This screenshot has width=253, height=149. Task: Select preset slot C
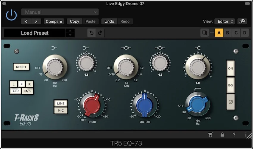point(236,33)
